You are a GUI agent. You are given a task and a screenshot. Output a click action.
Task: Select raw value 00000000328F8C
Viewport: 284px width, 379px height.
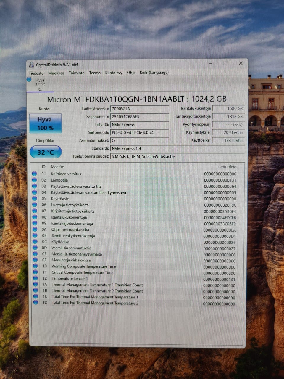(220, 205)
